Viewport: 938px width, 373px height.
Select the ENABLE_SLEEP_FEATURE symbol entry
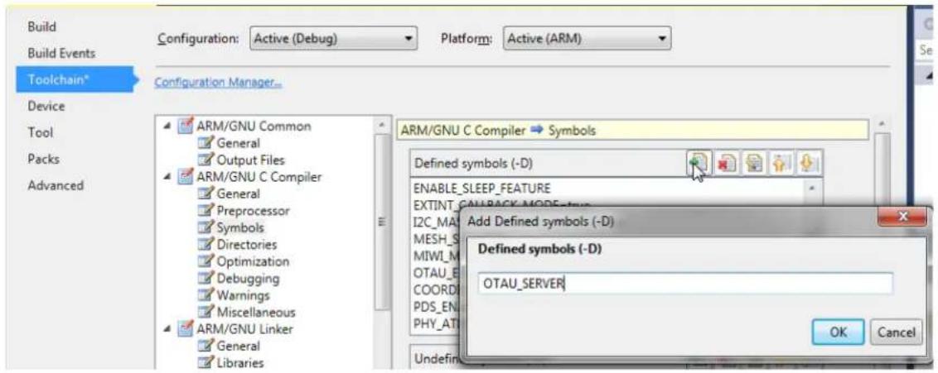[x=482, y=189]
